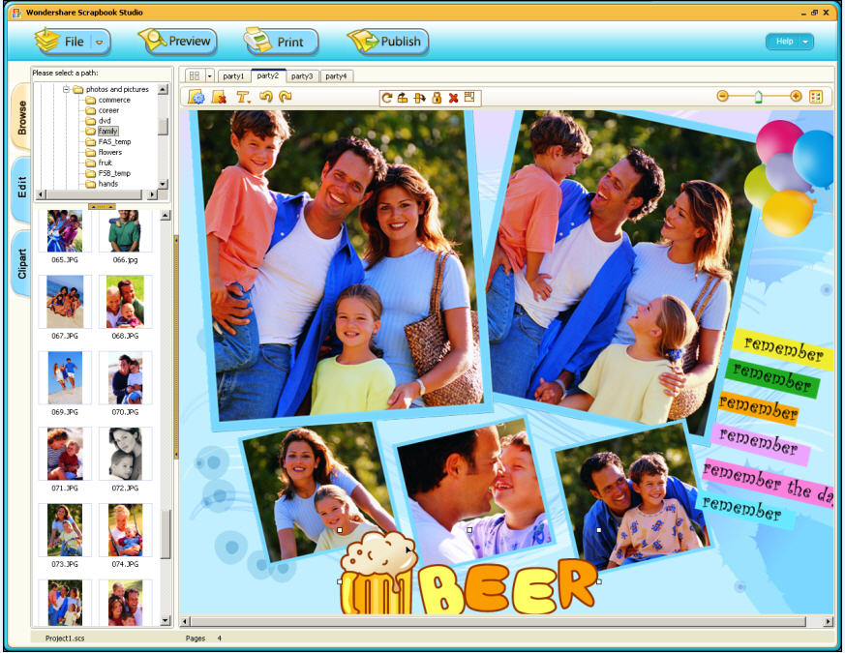
Task: Select thumbnail 069.JPG
Action: click(x=65, y=377)
